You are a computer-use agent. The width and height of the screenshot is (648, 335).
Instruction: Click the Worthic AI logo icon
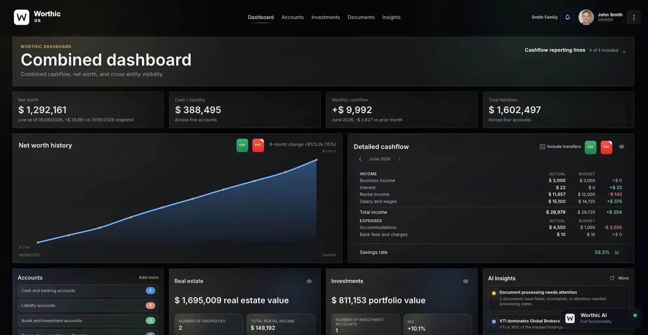[x=570, y=318]
